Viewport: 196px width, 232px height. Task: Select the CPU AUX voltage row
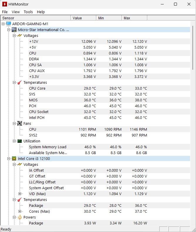(x=109, y=71)
